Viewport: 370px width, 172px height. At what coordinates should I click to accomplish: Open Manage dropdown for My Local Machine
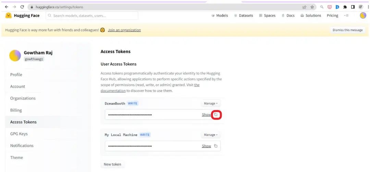[210, 135]
